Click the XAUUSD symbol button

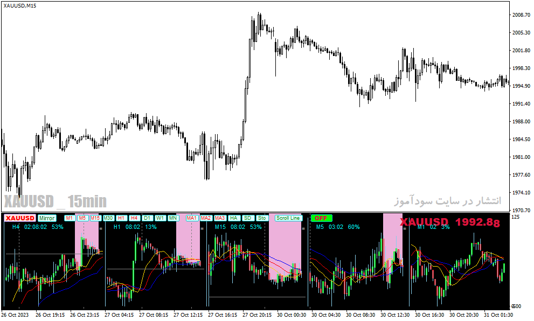[x=20, y=218]
